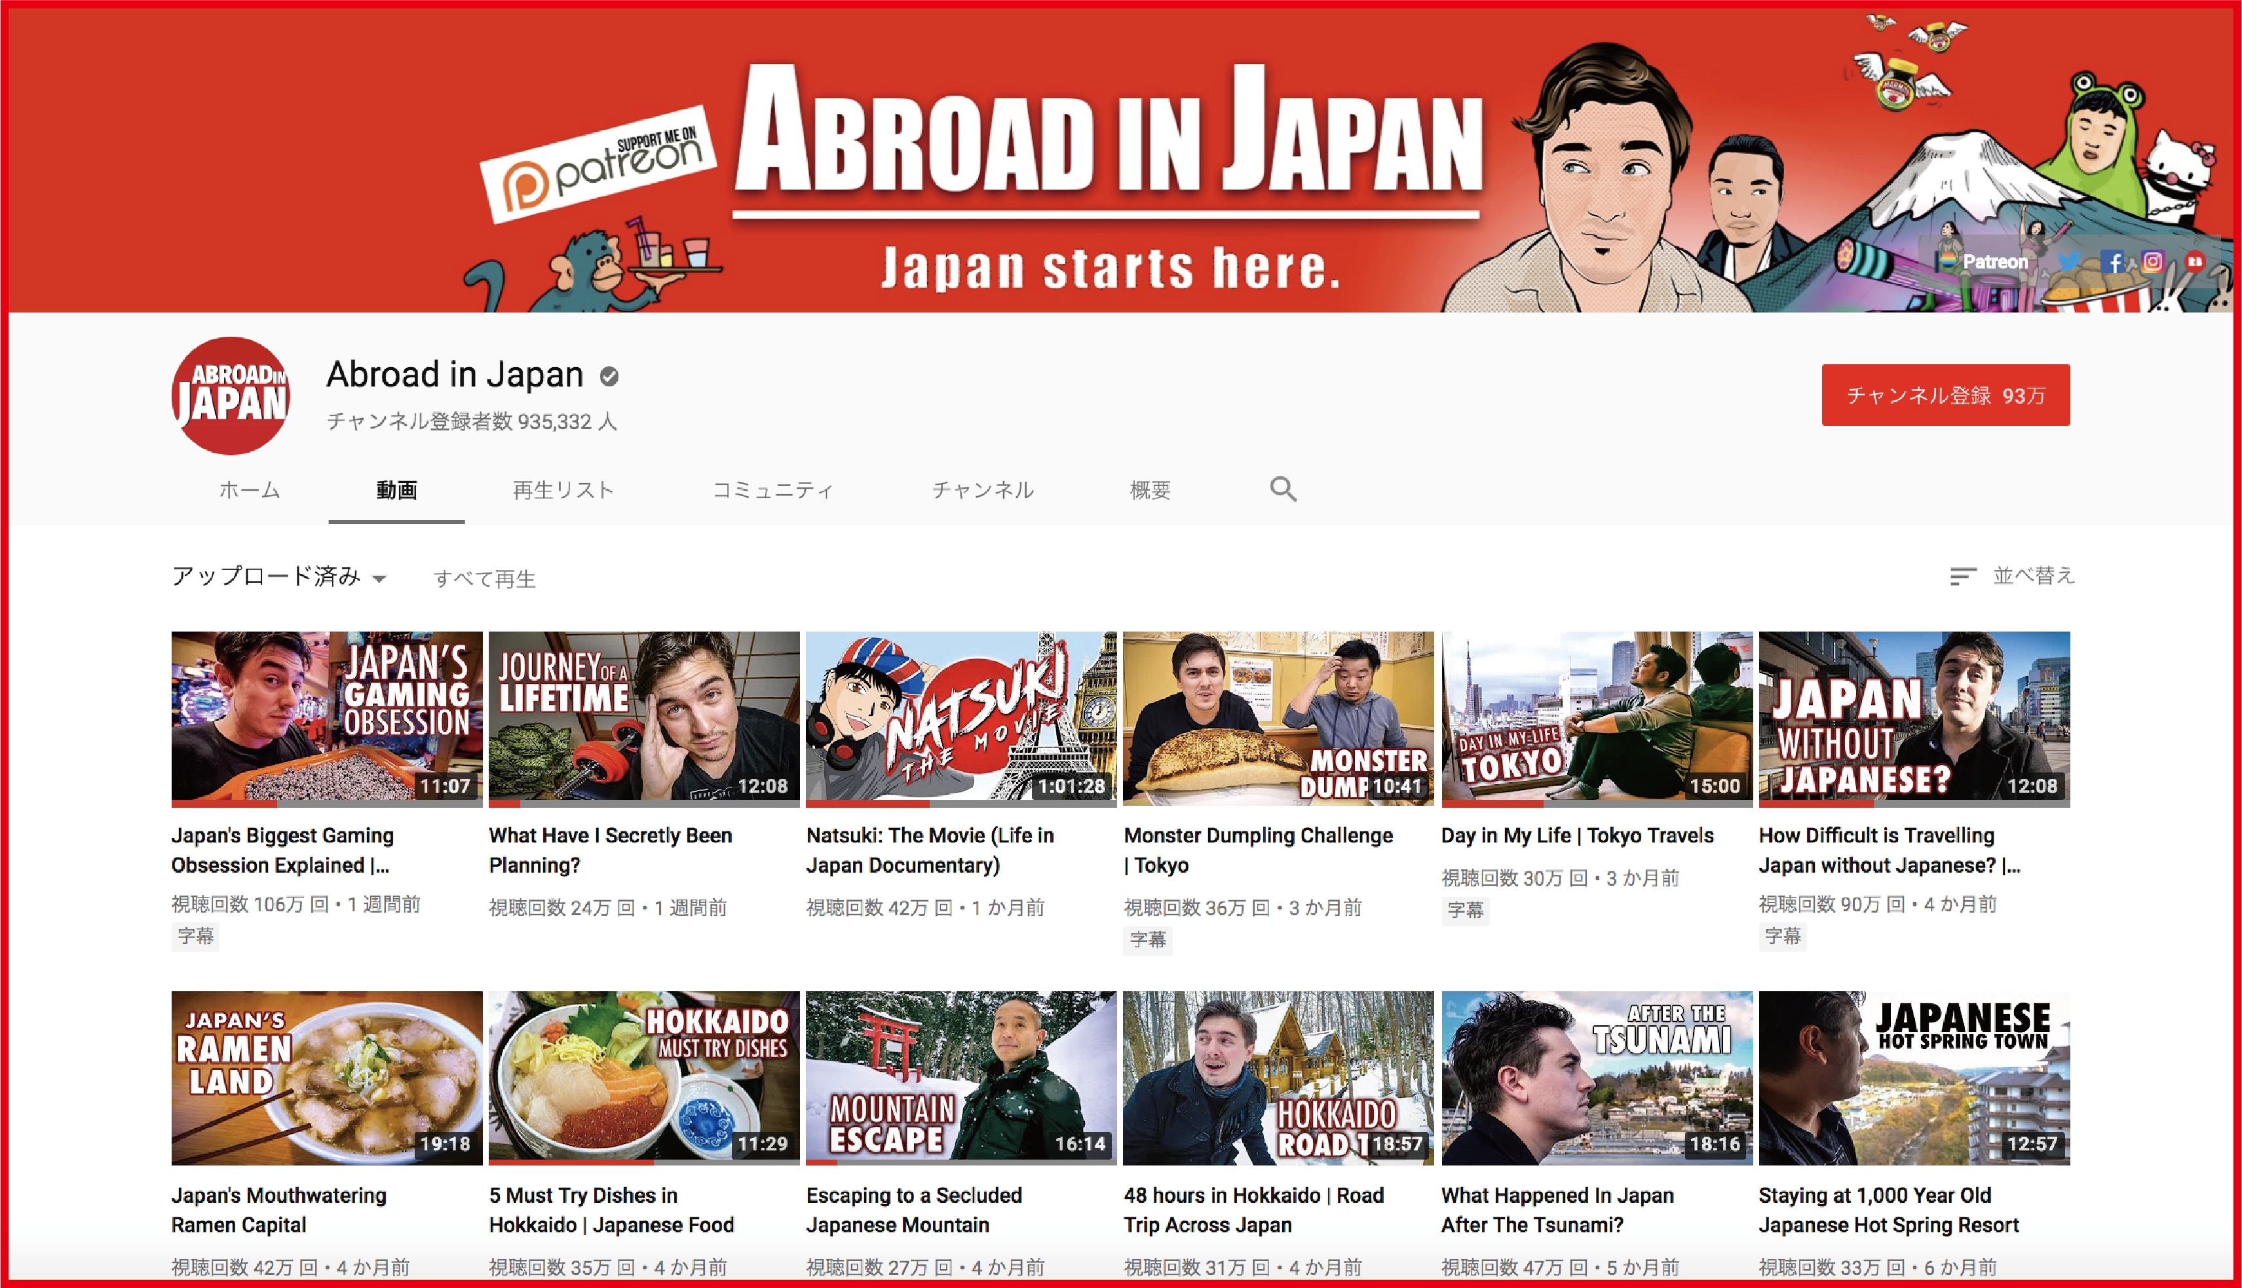Go to the ホーム tab
The image size is (2242, 1288).
point(250,490)
